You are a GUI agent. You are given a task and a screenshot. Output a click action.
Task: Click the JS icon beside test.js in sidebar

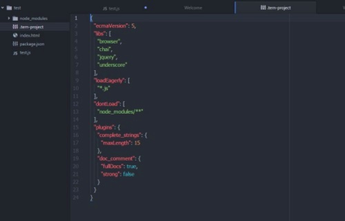pyautogui.click(x=15, y=53)
